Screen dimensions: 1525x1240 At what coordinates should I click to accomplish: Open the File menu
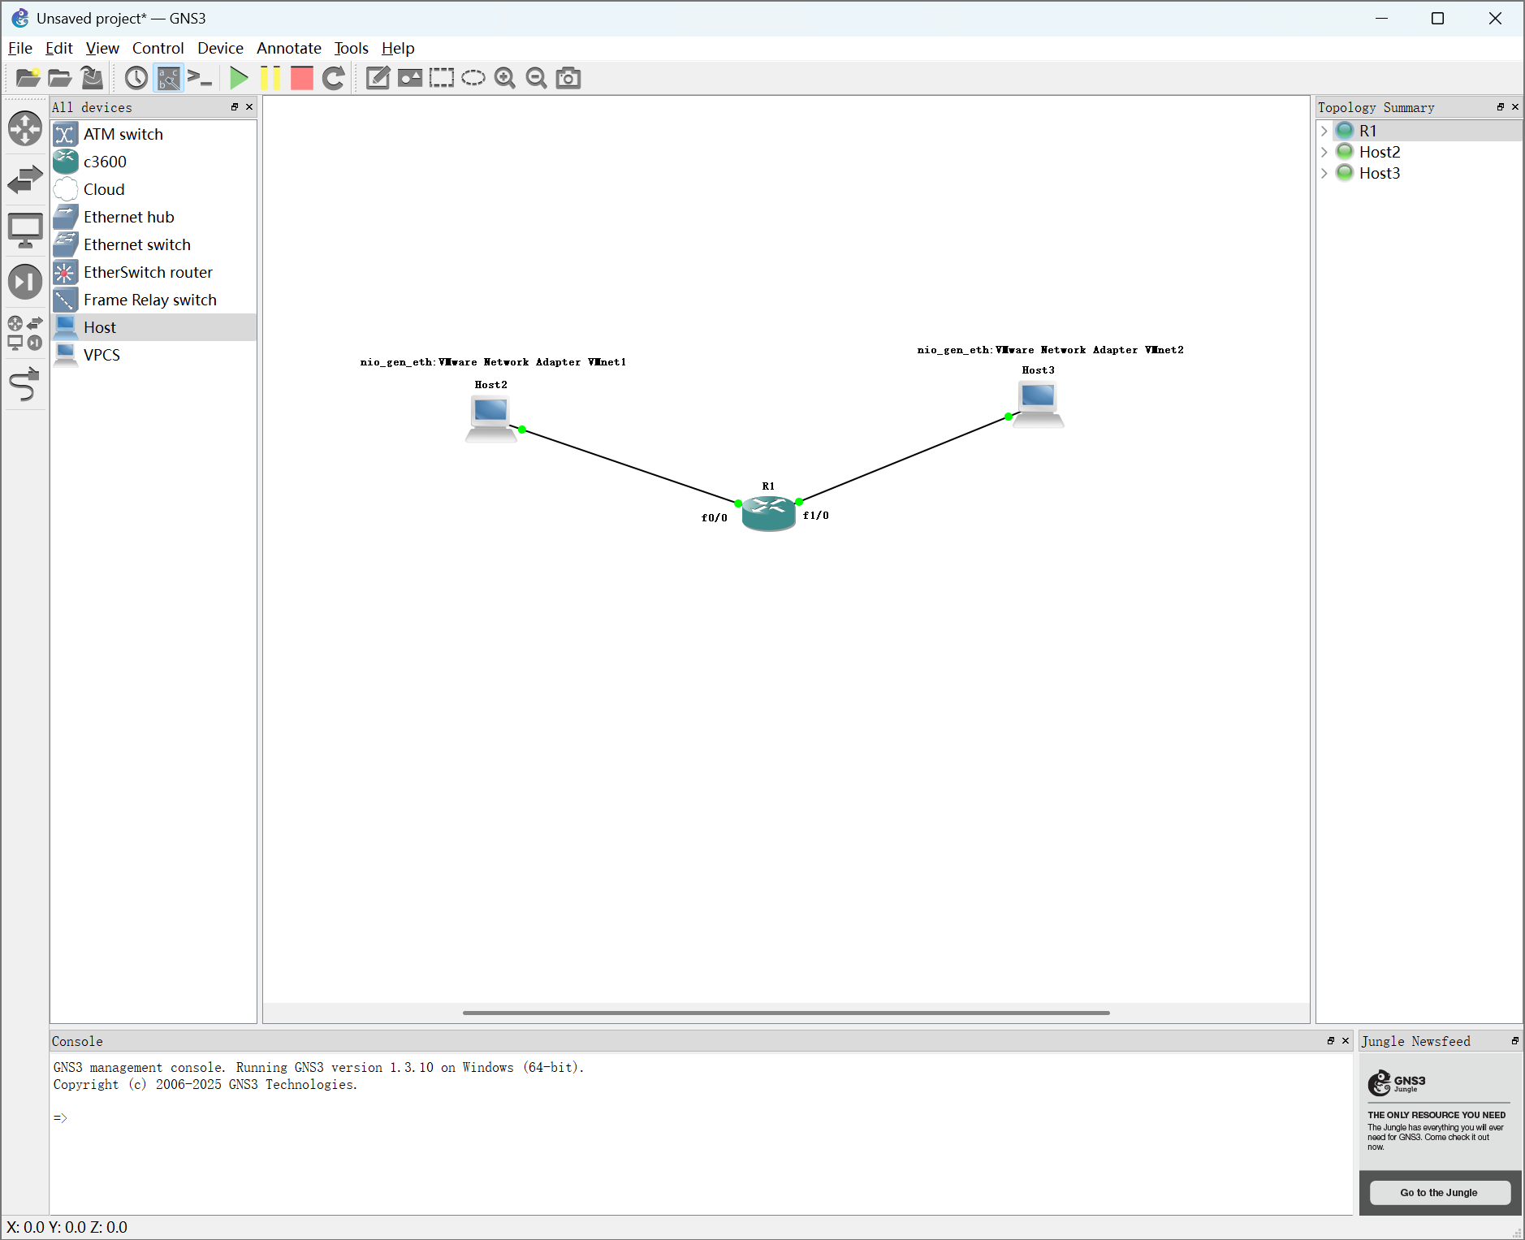pyautogui.click(x=20, y=48)
